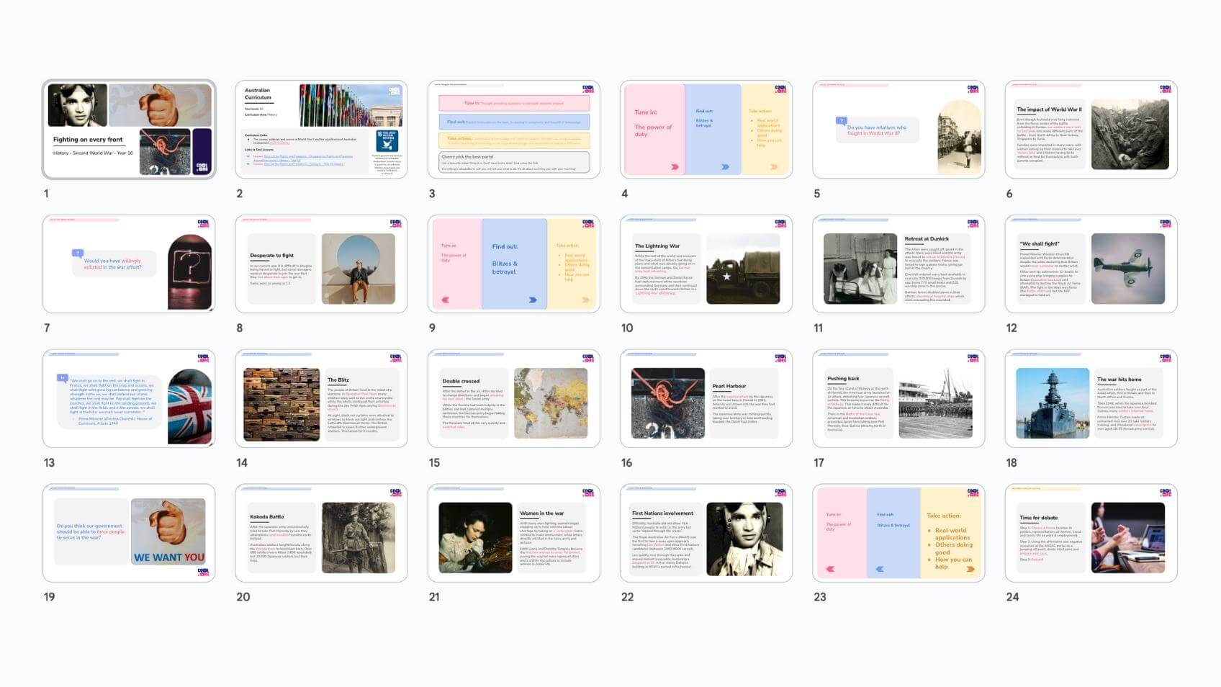Click the 'Pearl Harbour' slide thumbnail
This screenshot has height=687, width=1221.
pos(706,398)
